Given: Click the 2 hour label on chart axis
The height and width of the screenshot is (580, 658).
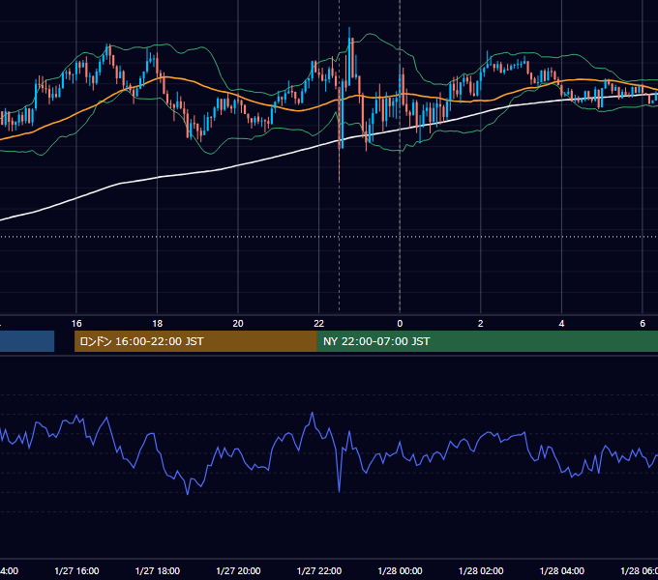Looking at the screenshot, I should coord(481,324).
